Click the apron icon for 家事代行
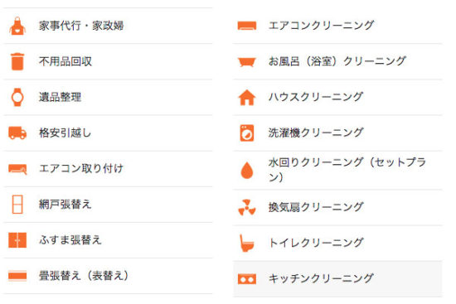The width and height of the screenshot is (456, 304). pyautogui.click(x=17, y=26)
